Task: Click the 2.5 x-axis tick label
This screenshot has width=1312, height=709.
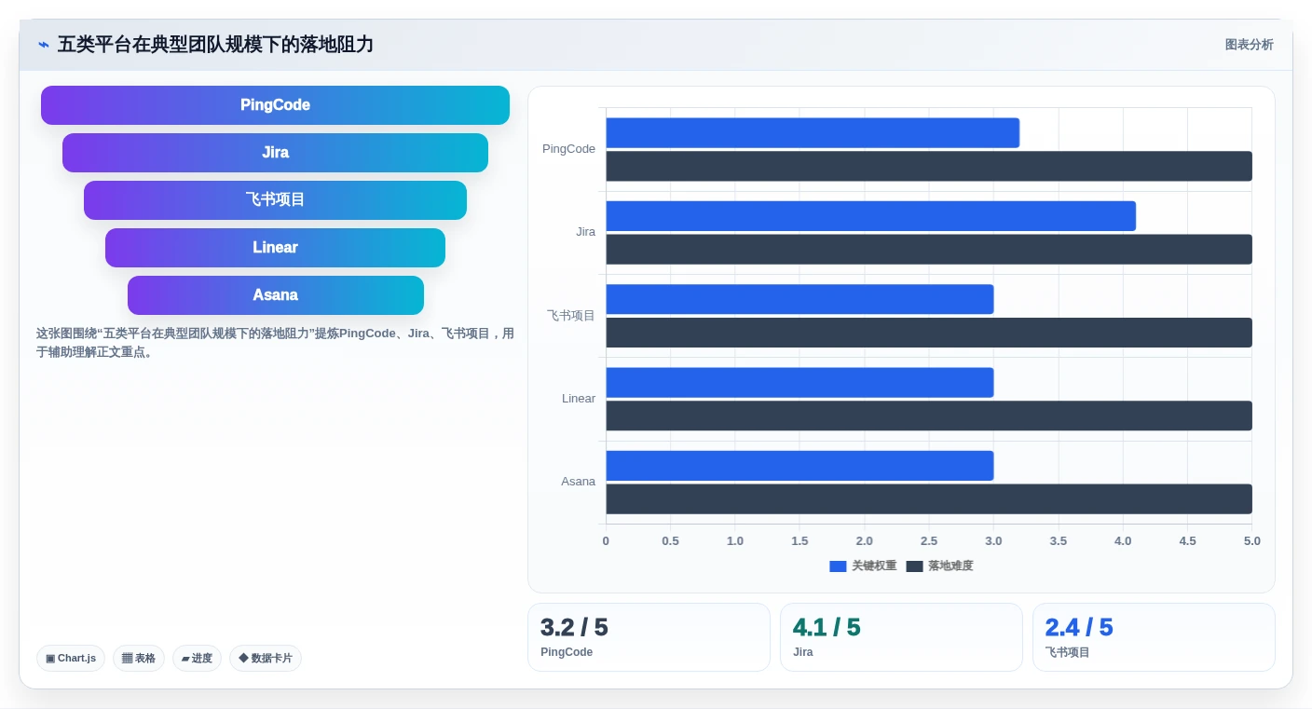Action: 929,541
